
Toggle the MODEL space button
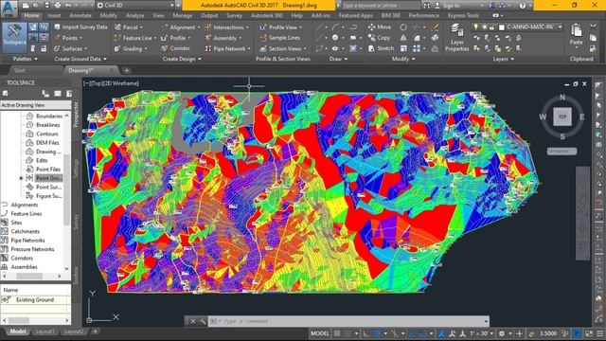click(320, 333)
